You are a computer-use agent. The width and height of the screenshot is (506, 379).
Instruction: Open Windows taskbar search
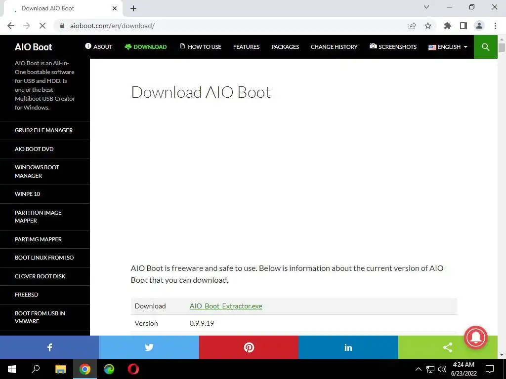coord(36,369)
